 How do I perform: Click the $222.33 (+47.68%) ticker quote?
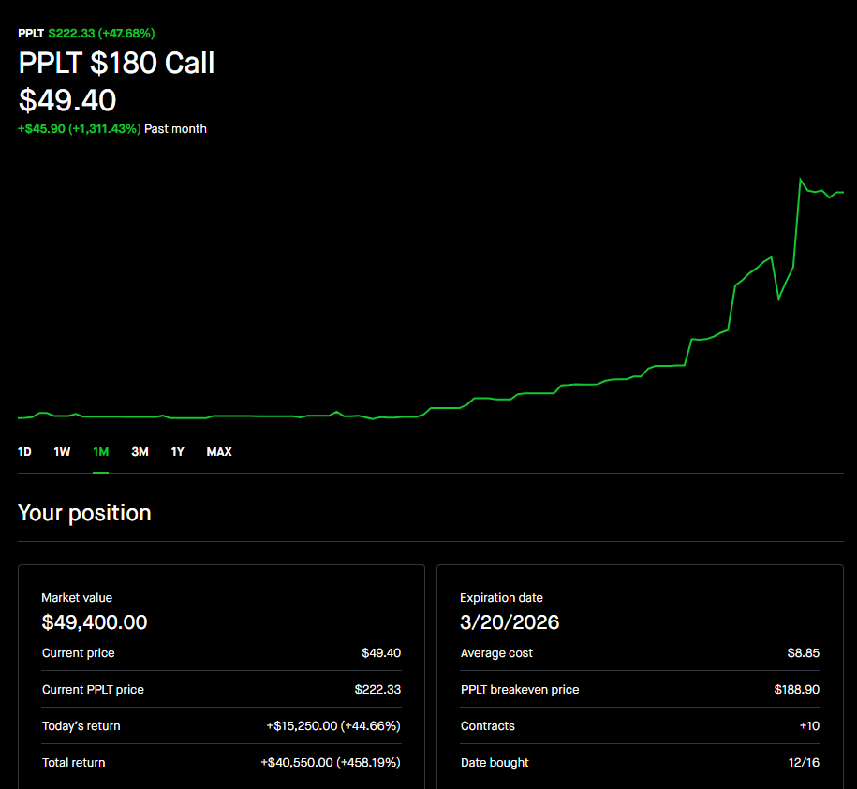click(102, 34)
